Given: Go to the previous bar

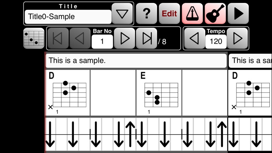Looking at the screenshot, I should [80, 38].
